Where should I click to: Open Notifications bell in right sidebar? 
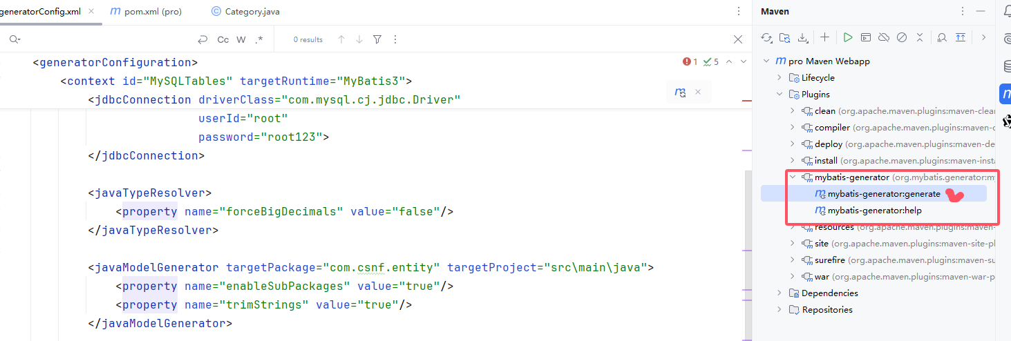point(1008,10)
